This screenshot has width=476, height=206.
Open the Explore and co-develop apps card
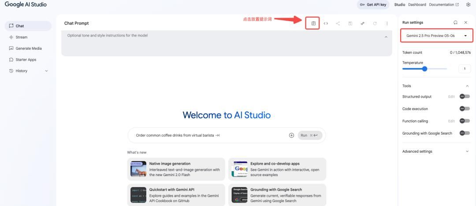click(277, 169)
